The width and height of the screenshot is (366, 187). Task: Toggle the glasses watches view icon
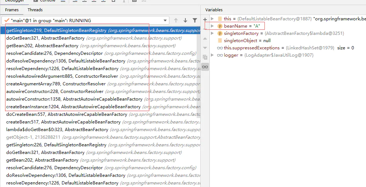tap(205, 67)
